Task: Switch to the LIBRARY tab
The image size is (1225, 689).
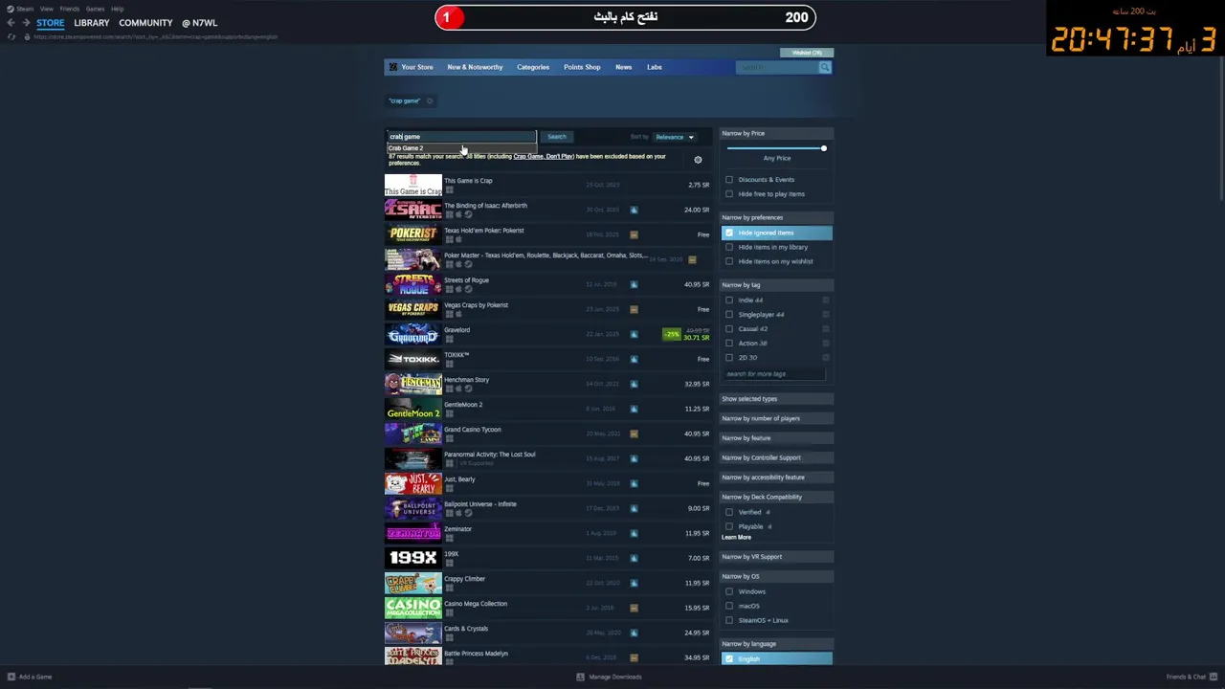Action: [x=92, y=23]
